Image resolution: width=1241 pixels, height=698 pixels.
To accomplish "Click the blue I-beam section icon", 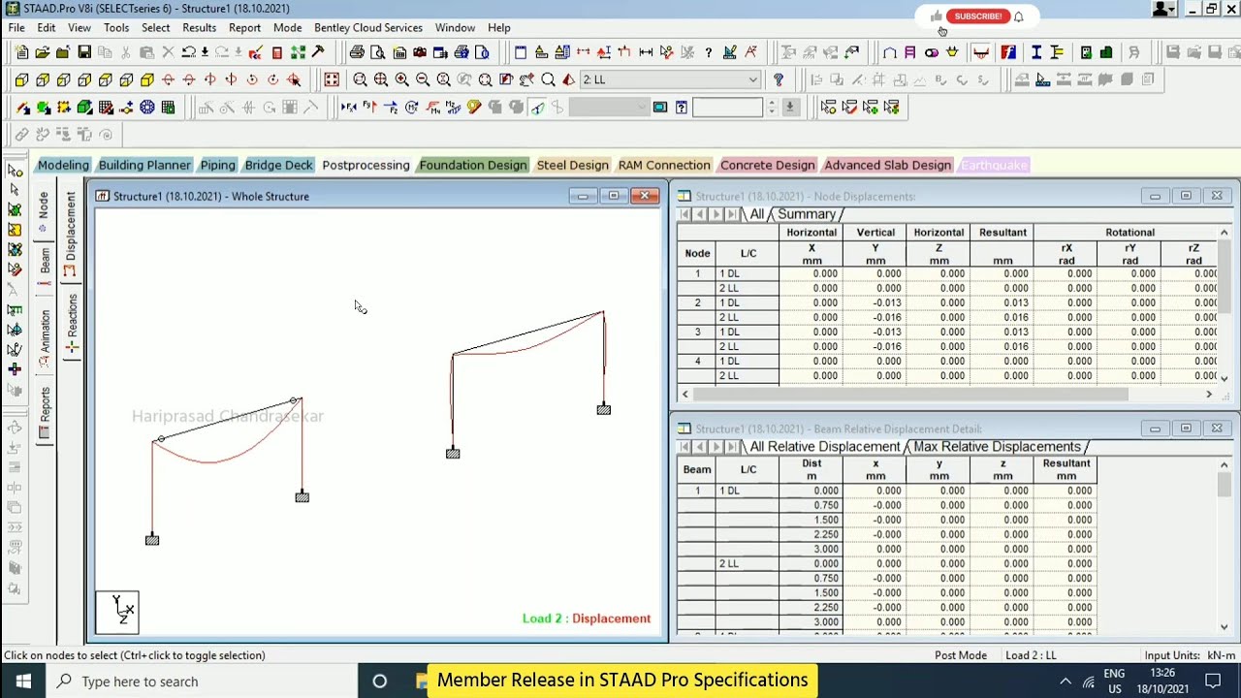I will pyautogui.click(x=1036, y=52).
